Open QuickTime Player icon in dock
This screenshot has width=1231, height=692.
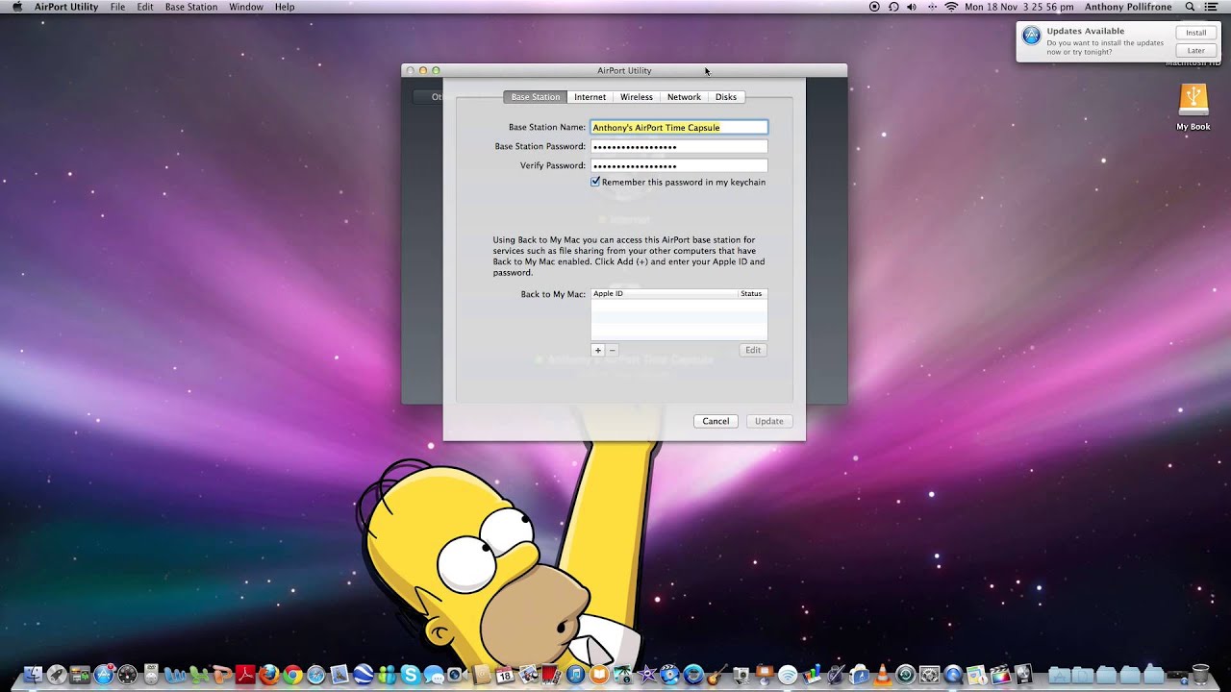[953, 675]
